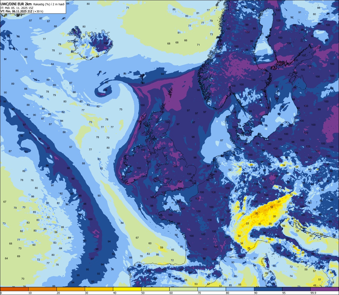Image resolution: width=339 pixels, height=295 pixels.
Task: Click the '18' humidity value over the Alps
Action: pyautogui.click(x=271, y=207)
